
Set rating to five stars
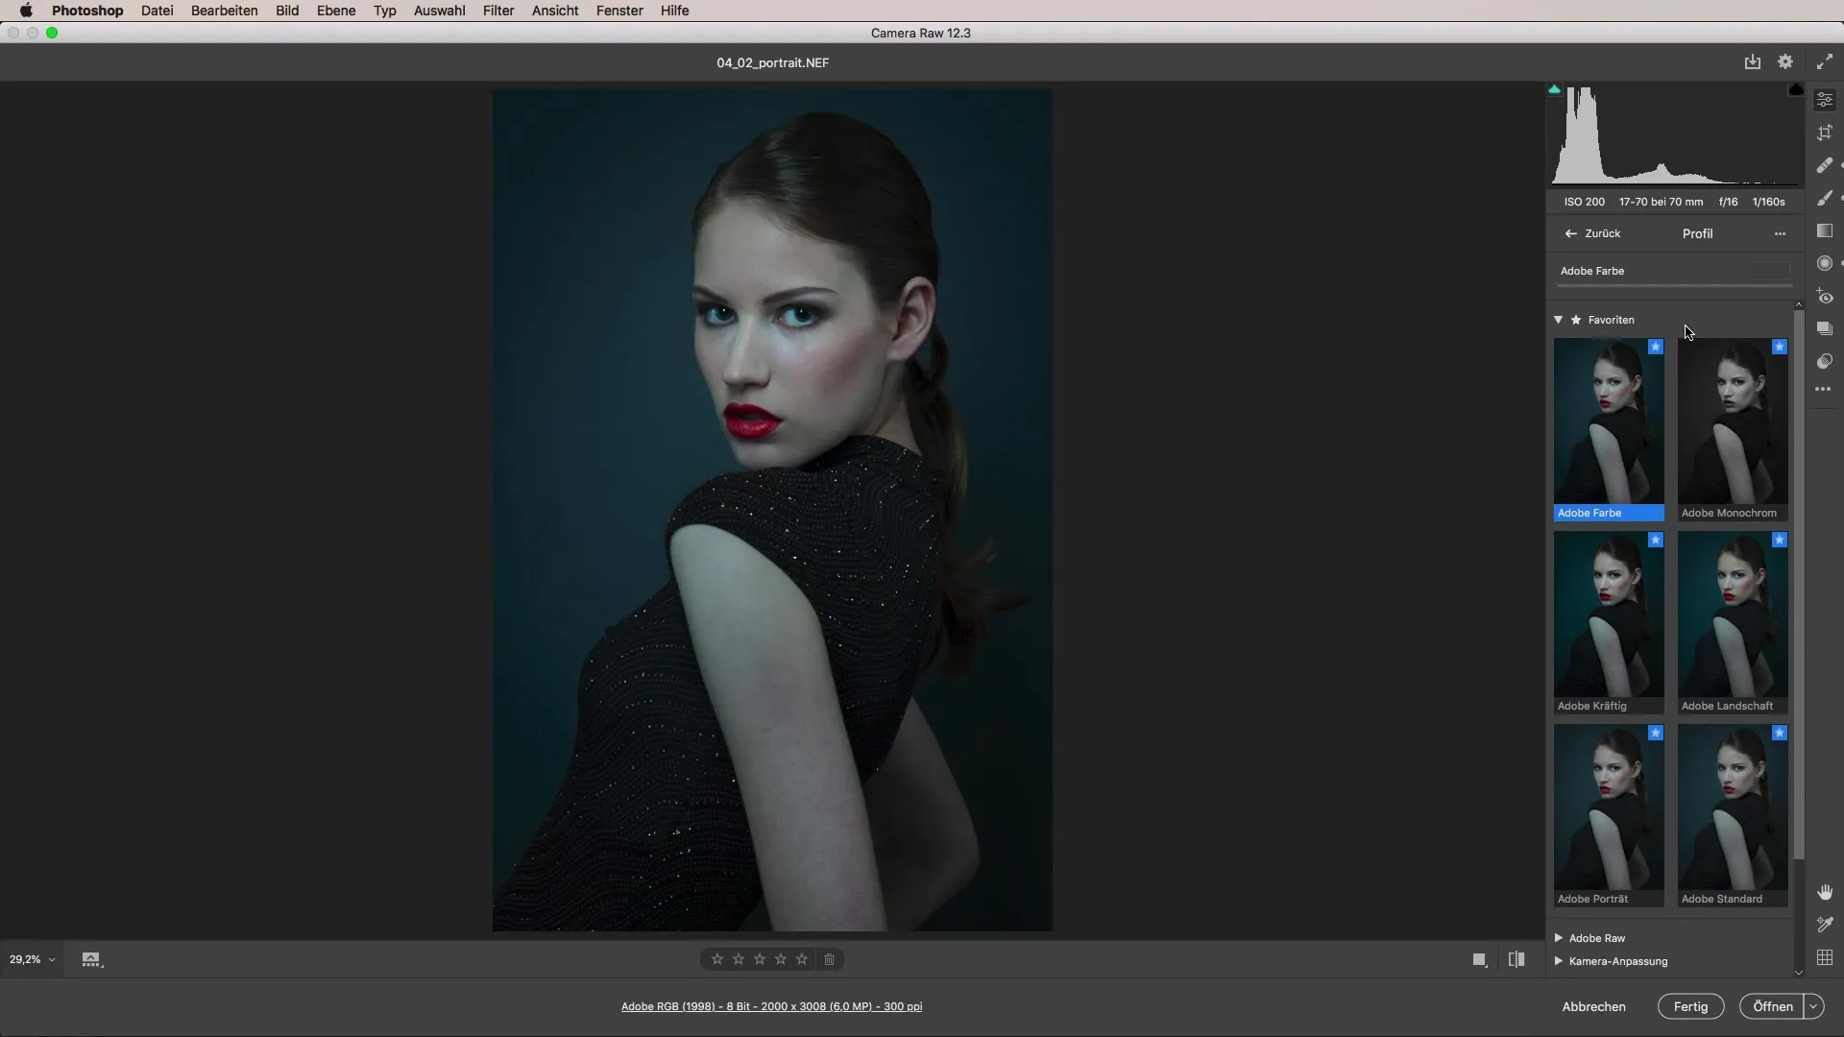[802, 959]
